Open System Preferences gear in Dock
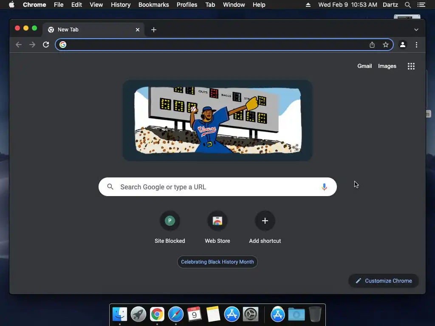The image size is (435, 326). pos(251,315)
